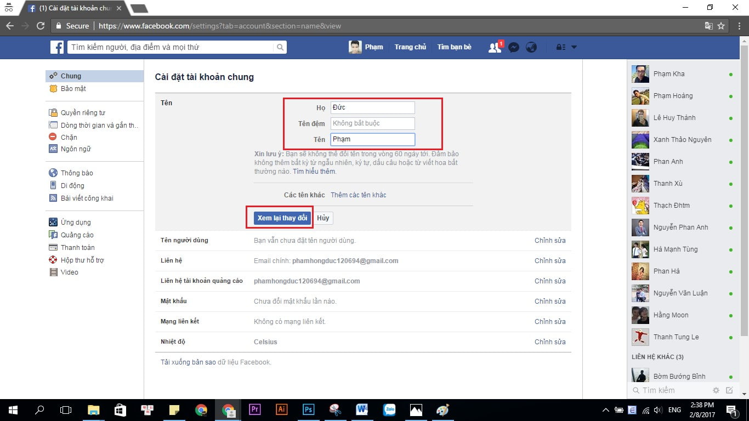Click the Xem lại thay đổi button

click(x=282, y=218)
